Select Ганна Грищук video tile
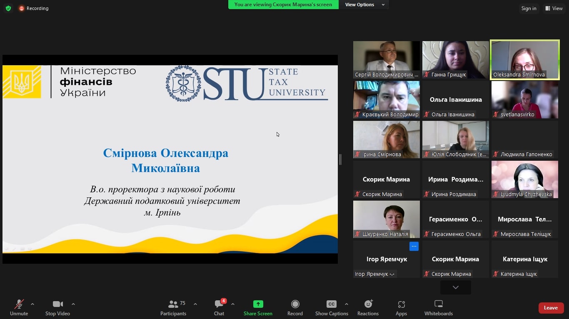Viewport: 569px width, 319px height. click(456, 60)
